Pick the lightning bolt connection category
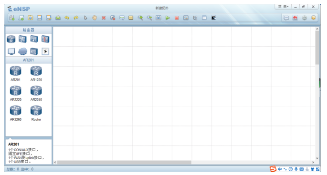 click(x=45, y=51)
